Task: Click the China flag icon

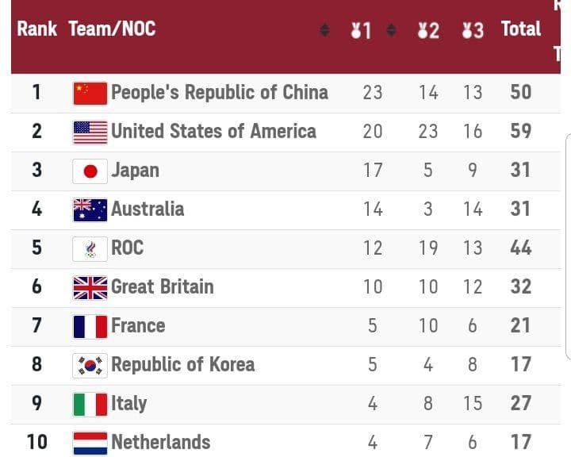Action: (90, 94)
